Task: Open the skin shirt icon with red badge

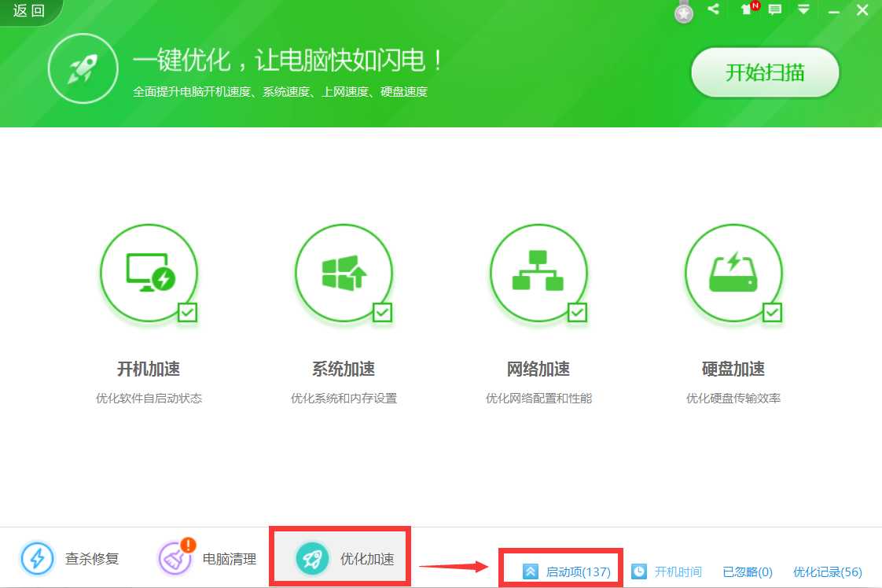Action: [x=748, y=9]
